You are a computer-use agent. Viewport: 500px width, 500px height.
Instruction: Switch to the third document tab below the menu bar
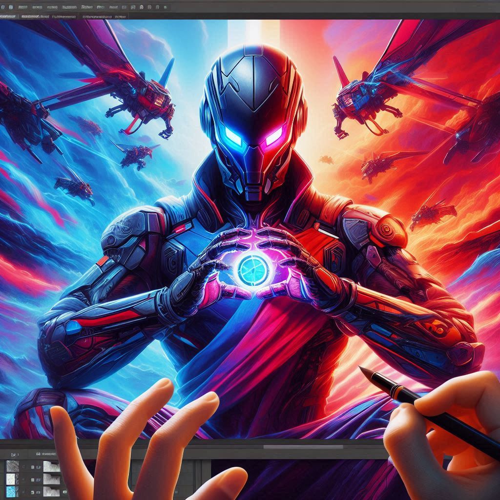(x=64, y=17)
